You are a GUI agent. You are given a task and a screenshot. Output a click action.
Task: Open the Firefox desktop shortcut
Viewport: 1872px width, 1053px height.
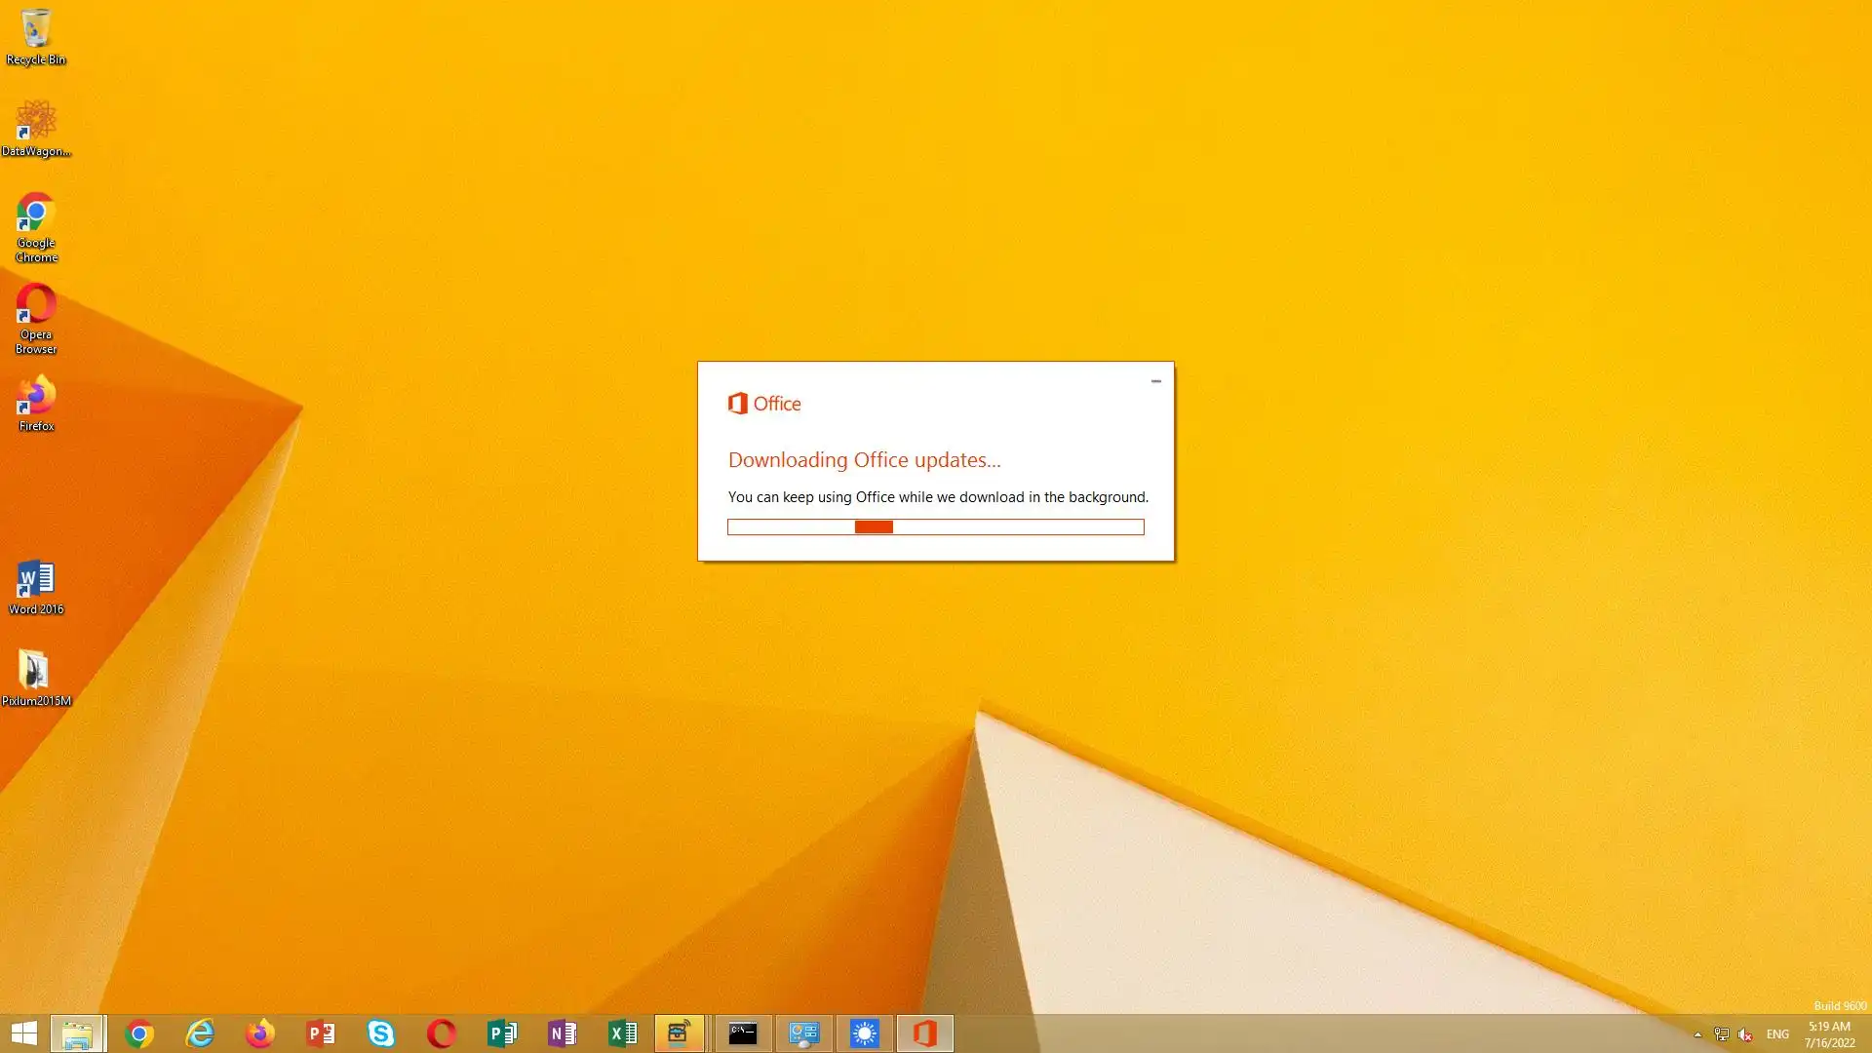[x=36, y=402]
